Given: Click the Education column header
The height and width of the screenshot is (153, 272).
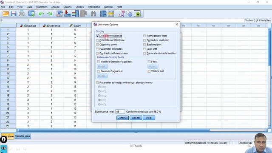Looking at the screenshot, I should [28, 25].
